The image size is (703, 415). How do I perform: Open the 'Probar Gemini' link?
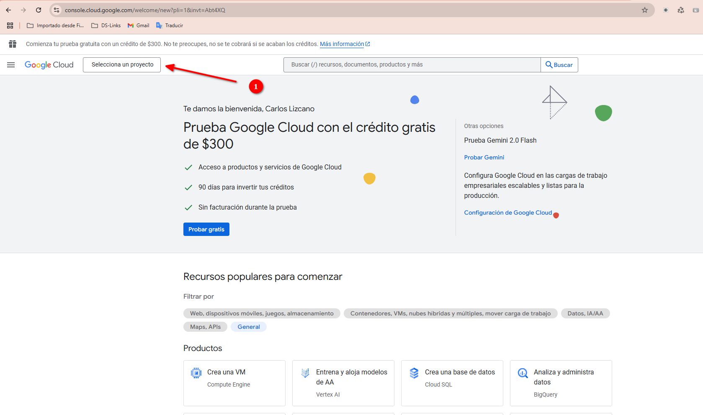(x=484, y=157)
